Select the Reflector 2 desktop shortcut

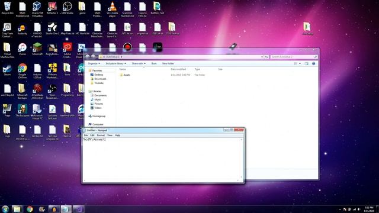pyautogui.click(x=52, y=8)
